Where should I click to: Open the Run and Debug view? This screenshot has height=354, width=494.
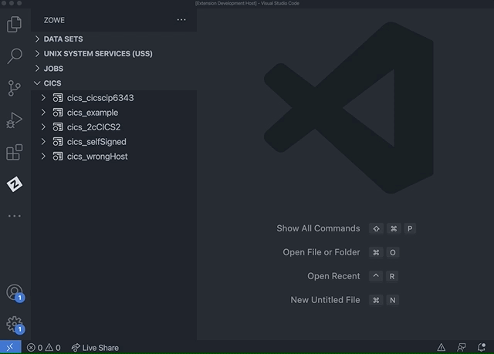point(14,120)
